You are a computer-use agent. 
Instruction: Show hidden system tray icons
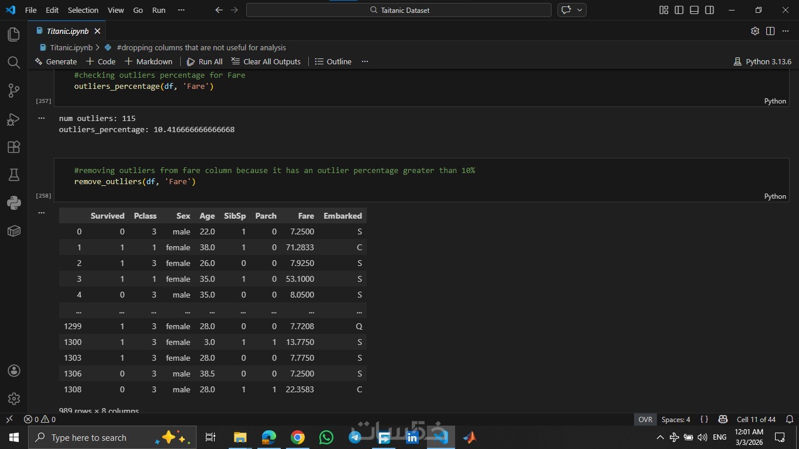click(x=660, y=437)
